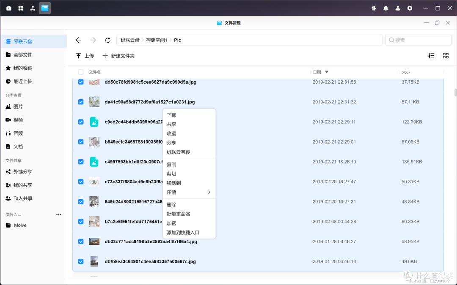Uncheck the db33c771acc9198b3e2893aa44b166a4.jpg checkbox
This screenshot has height=285, width=457.
point(81,242)
